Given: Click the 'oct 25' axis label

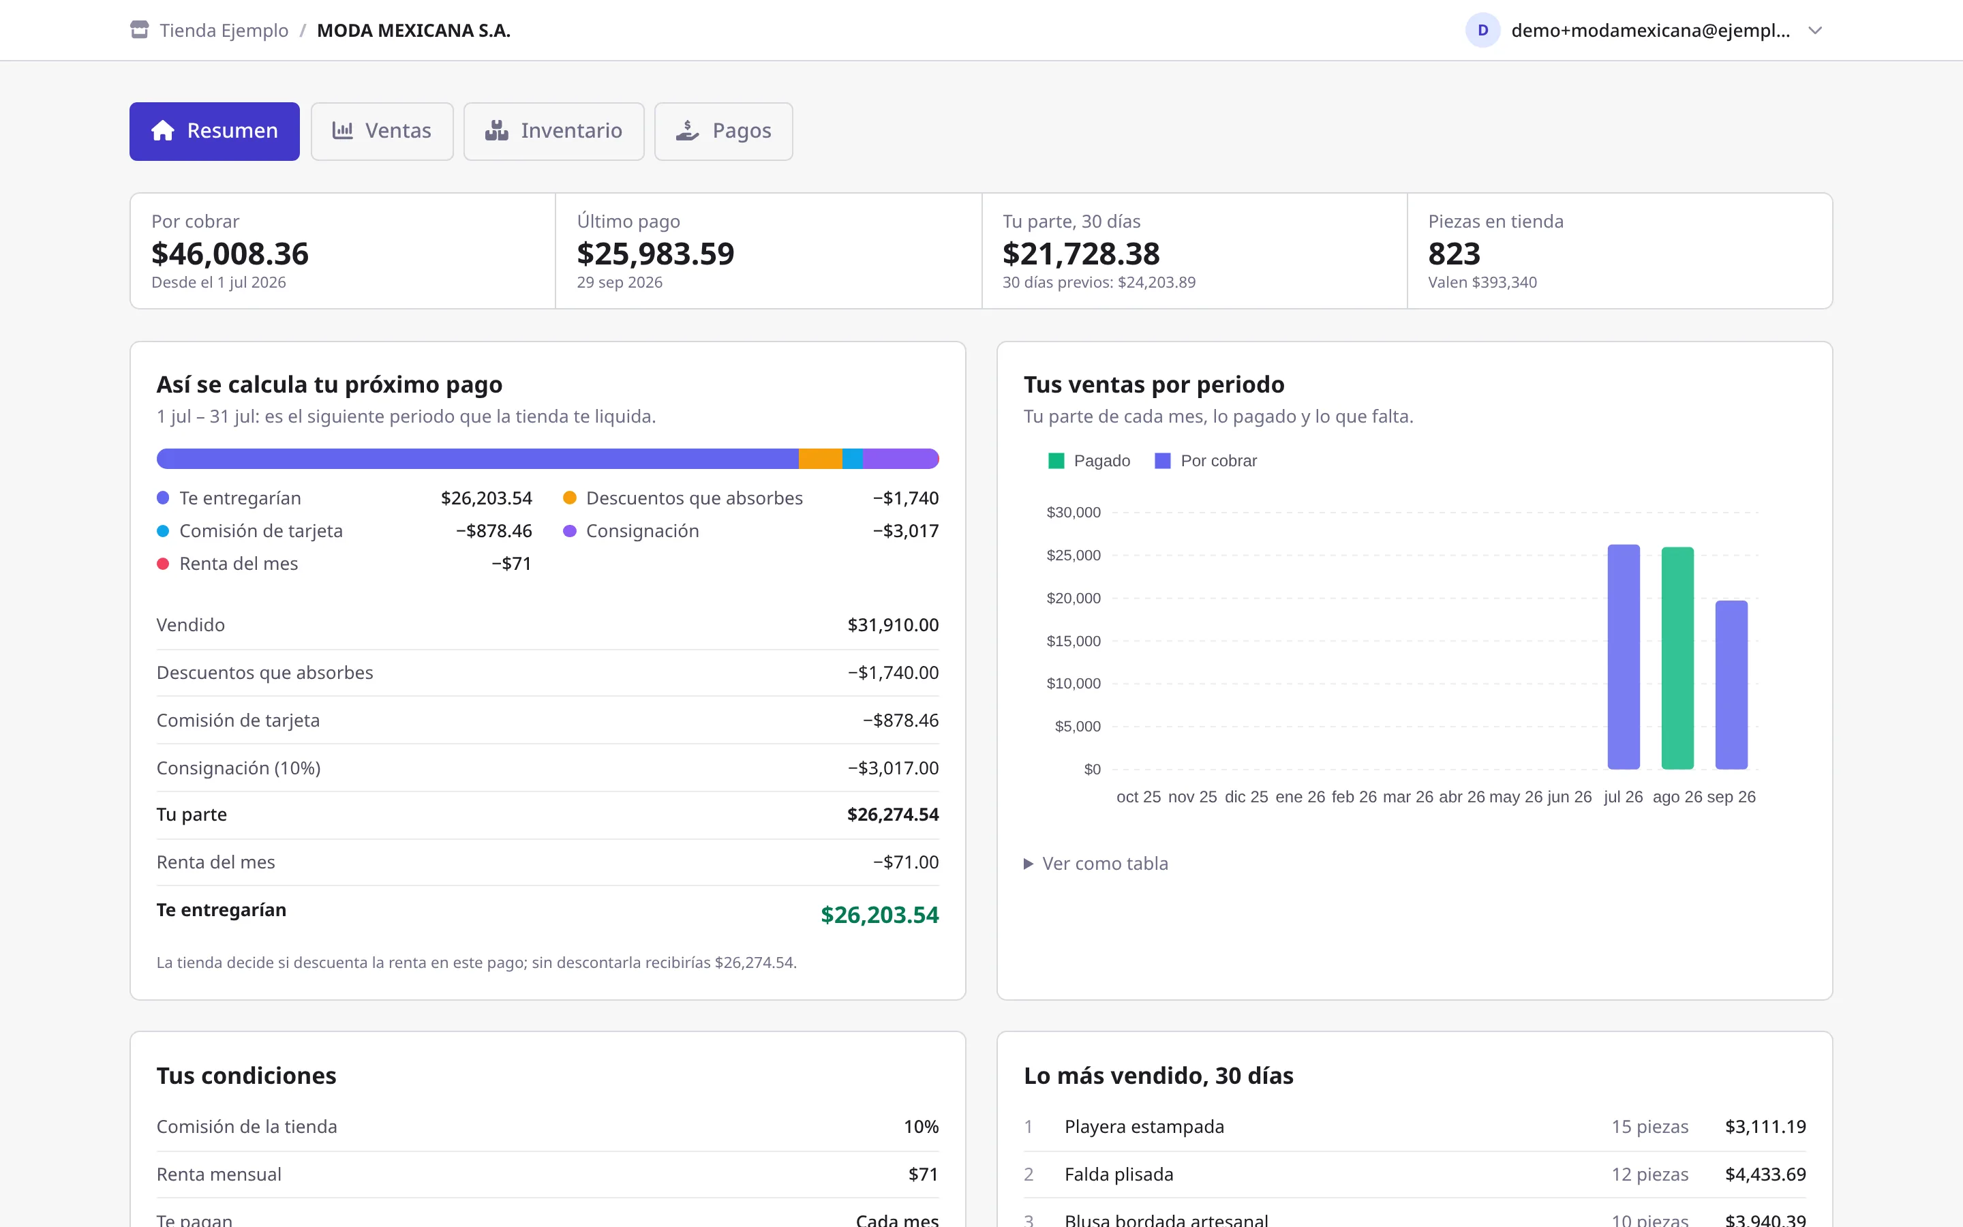Looking at the screenshot, I should point(1138,797).
